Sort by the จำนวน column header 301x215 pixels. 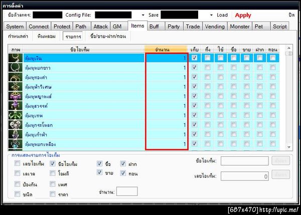(x=166, y=50)
